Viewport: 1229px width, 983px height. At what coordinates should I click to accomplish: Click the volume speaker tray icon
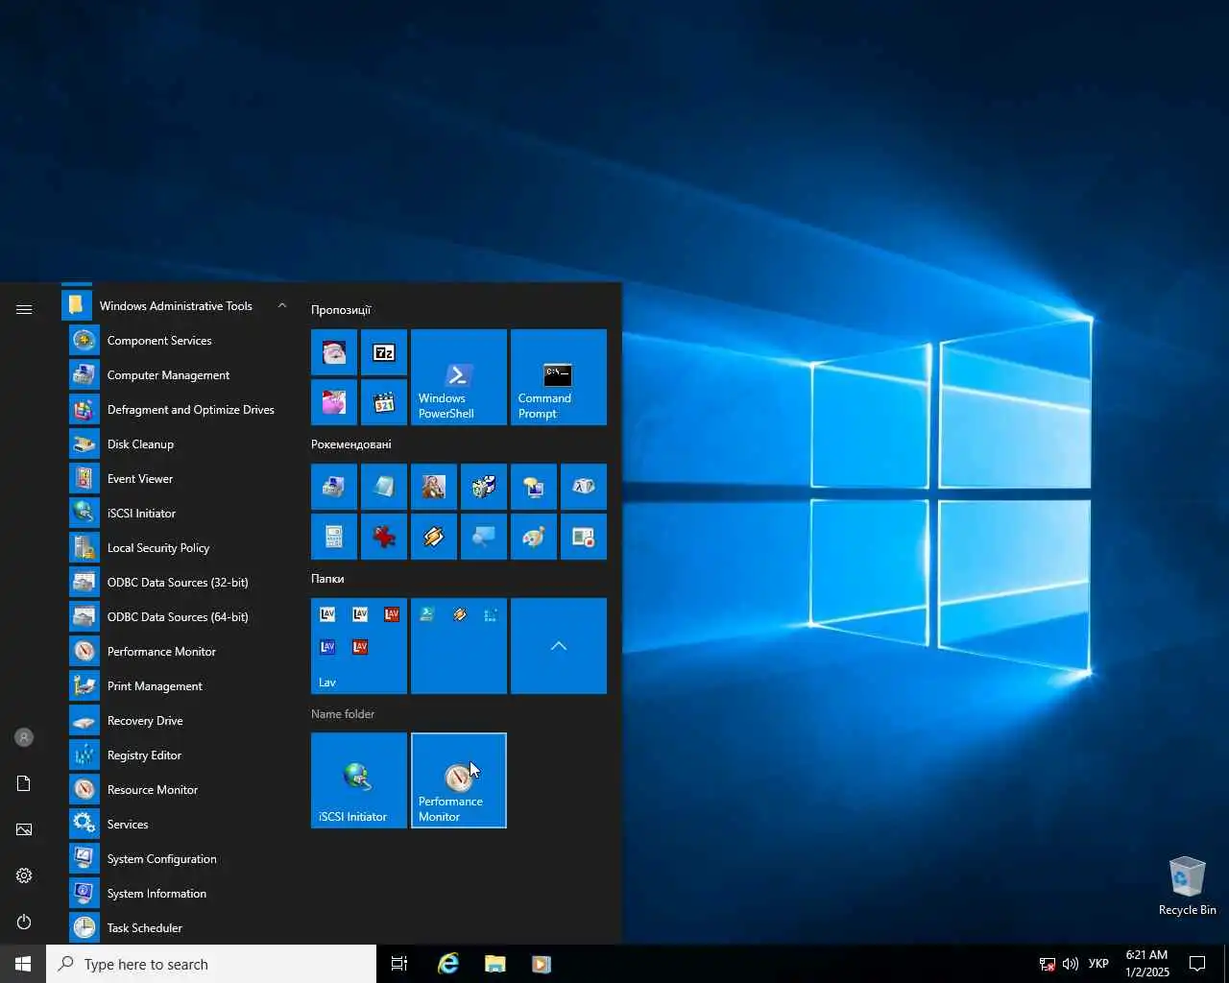(x=1070, y=964)
